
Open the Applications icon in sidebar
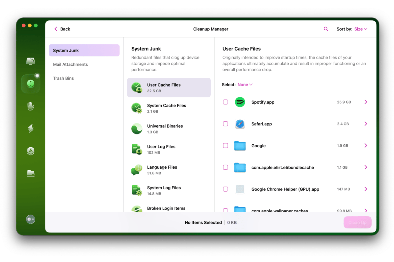31,151
